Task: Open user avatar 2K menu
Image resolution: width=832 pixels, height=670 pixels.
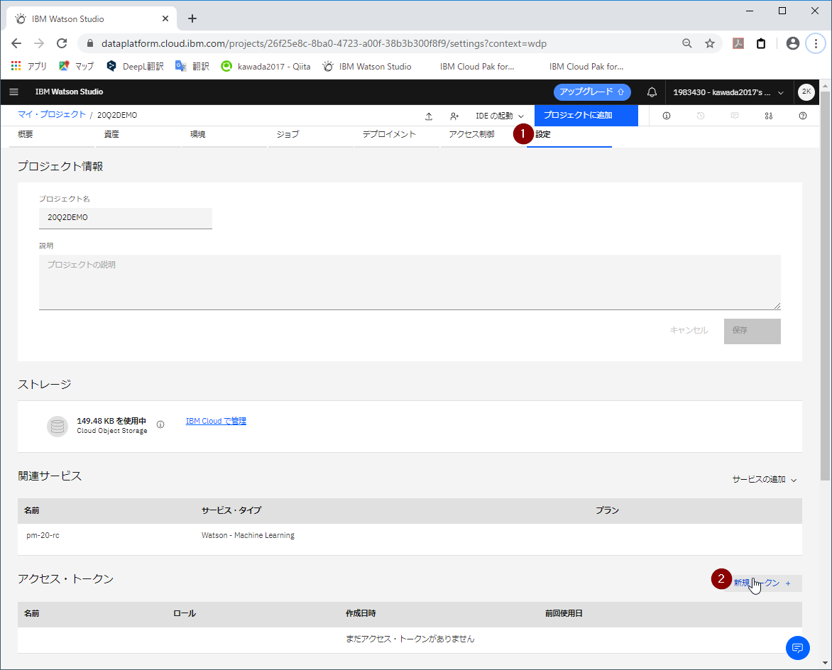Action: (x=806, y=92)
